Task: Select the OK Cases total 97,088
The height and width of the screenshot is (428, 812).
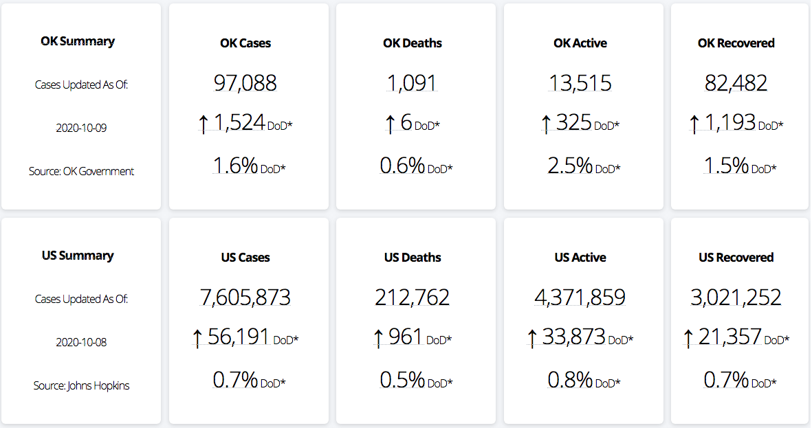Action: pyautogui.click(x=245, y=83)
